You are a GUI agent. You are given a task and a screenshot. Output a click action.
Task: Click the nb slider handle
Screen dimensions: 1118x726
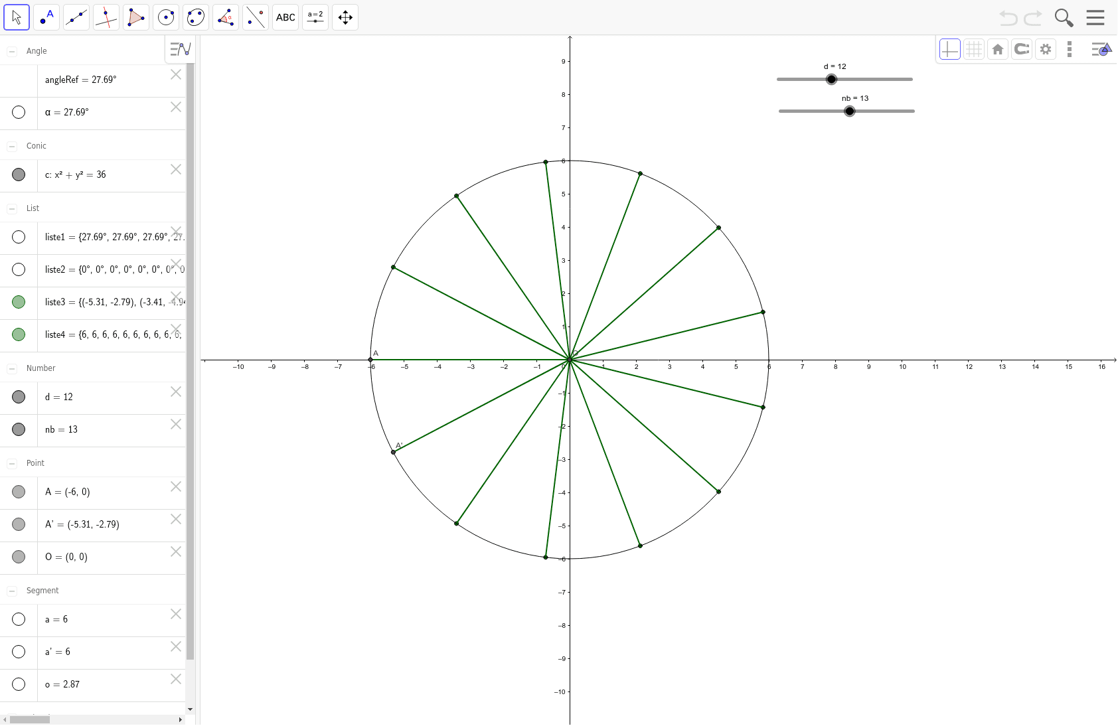coord(849,111)
